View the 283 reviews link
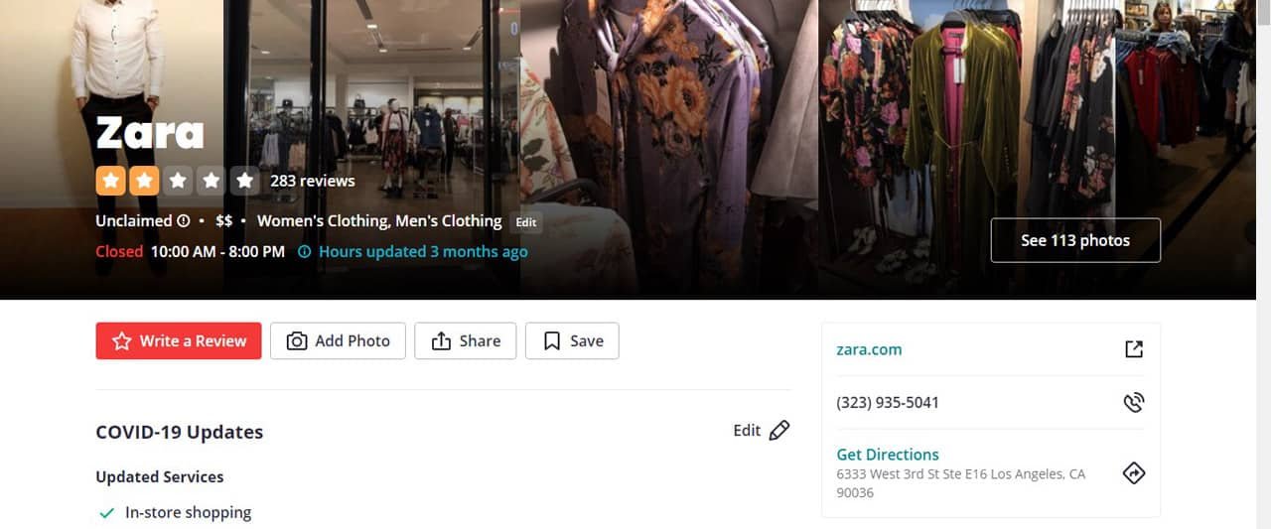Viewport: 1271px width, 529px height. [x=312, y=181]
